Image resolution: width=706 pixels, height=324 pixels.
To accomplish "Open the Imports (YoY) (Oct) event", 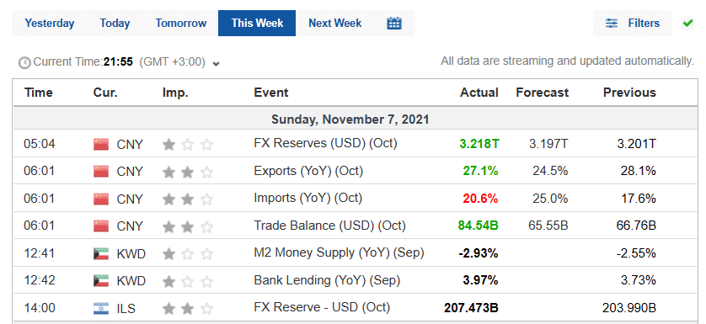I will 308,198.
